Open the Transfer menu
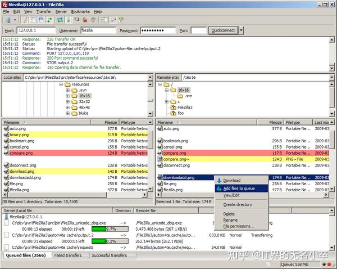The image size is (337, 269). click(x=44, y=12)
